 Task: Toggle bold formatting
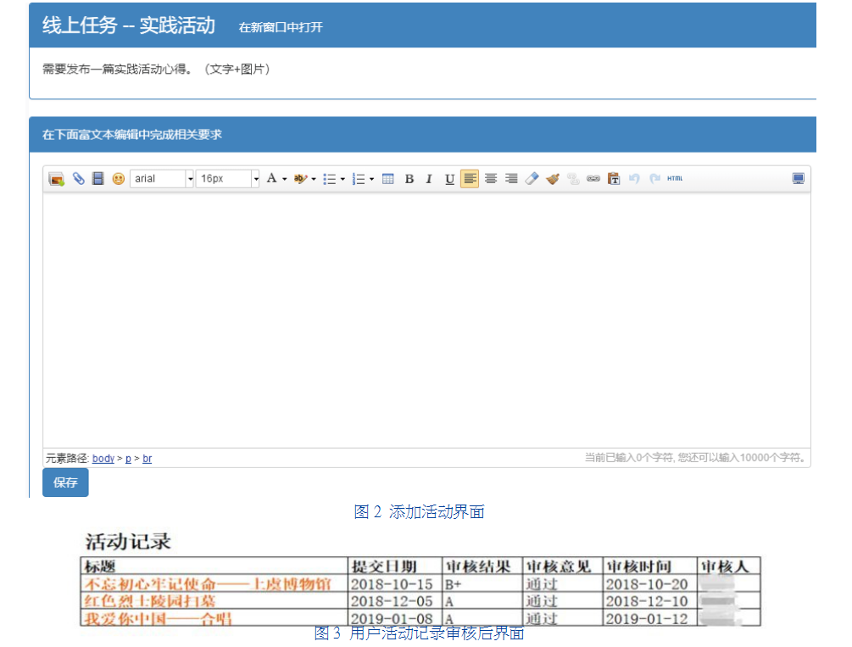click(x=409, y=179)
